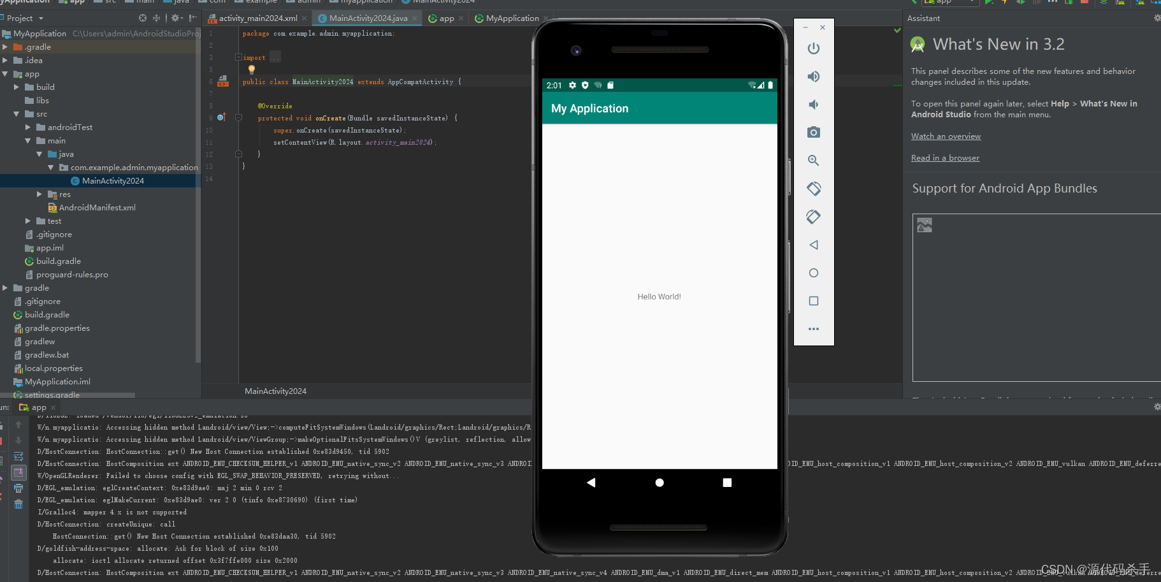Open emulator extended controls (three dots)

pos(814,329)
